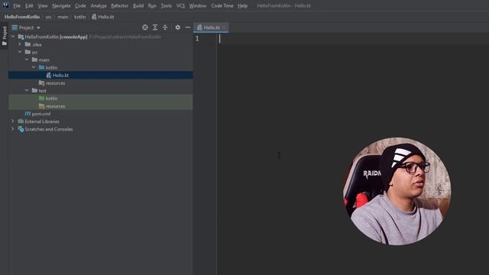Screen dimensions: 489x275
Task: Select the main folder in tree
Action: [44, 60]
